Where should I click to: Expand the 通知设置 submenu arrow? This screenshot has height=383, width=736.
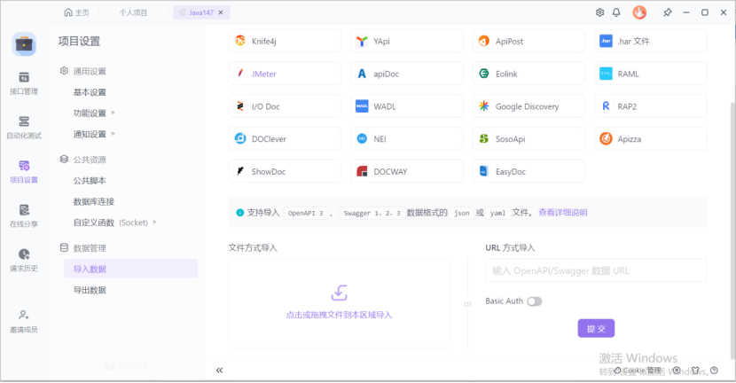click(114, 134)
